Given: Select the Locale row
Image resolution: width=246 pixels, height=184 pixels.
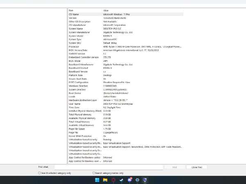Looking at the screenshot, I should coord(126,96).
